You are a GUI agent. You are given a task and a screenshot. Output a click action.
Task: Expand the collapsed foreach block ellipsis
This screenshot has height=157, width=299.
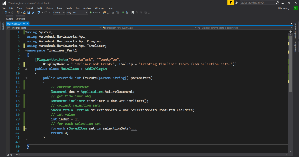(x=134, y=129)
